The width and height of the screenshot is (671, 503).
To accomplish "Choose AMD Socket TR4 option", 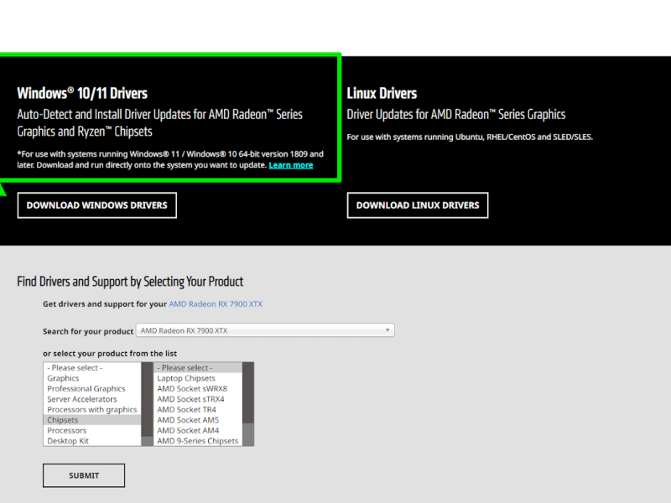I will point(198,409).
